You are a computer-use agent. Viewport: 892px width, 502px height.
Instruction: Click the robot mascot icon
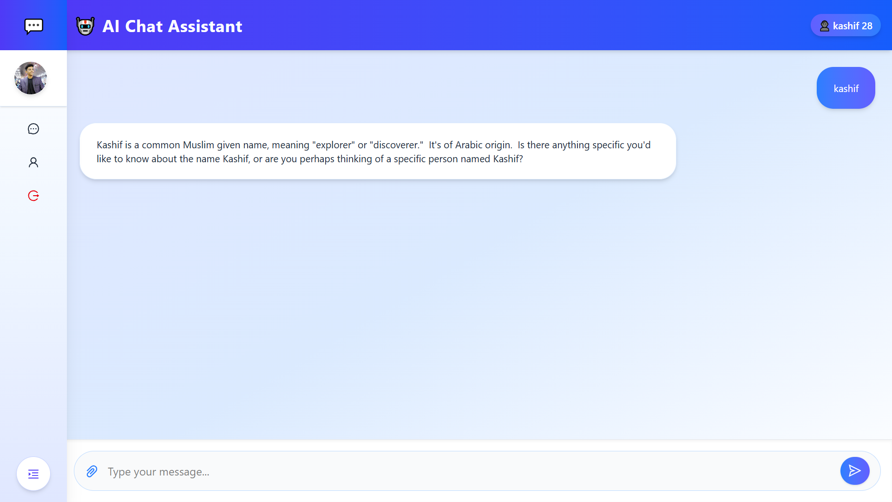point(85,26)
